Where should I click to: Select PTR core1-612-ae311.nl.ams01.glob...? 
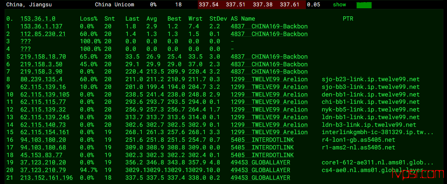tap(378, 162)
